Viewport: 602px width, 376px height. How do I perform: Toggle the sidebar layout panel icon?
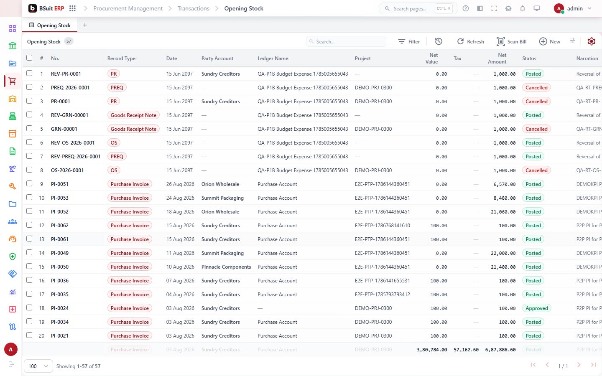click(x=480, y=8)
